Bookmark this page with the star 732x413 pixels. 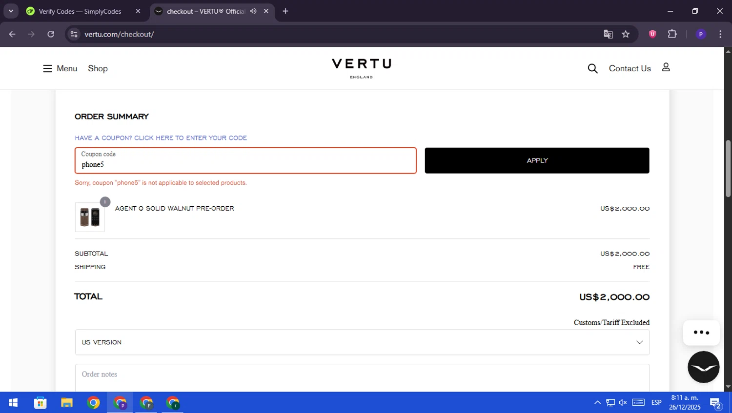(x=626, y=34)
